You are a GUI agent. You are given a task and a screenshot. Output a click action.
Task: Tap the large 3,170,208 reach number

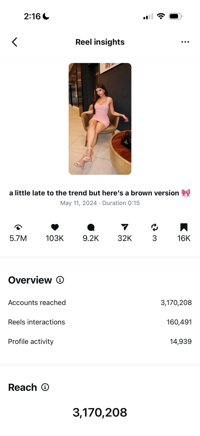pos(100,413)
